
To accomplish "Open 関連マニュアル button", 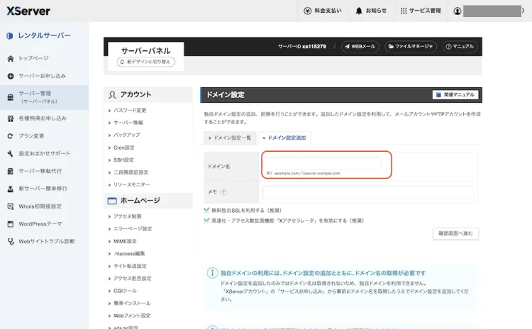I will pyautogui.click(x=455, y=94).
